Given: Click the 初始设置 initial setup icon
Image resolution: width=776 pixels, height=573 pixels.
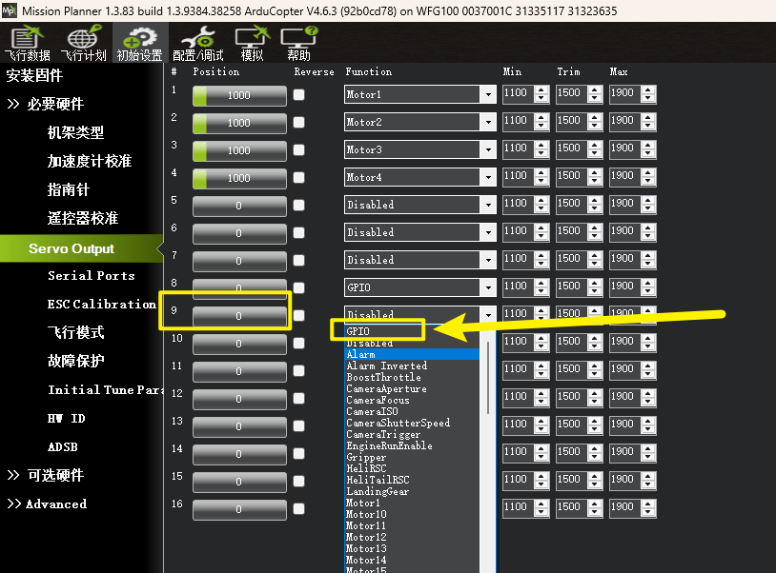Looking at the screenshot, I should (139, 44).
